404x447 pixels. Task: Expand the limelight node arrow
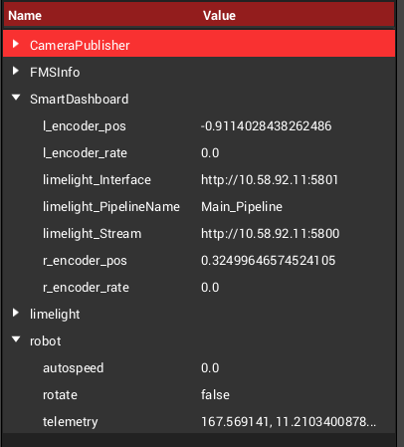tap(16, 313)
